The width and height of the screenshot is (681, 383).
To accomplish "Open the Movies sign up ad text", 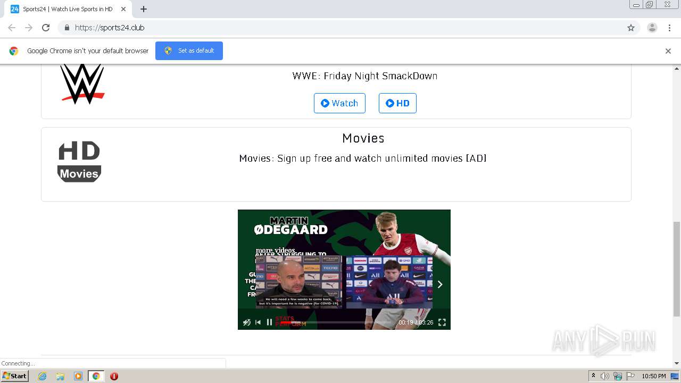I will pyautogui.click(x=363, y=158).
